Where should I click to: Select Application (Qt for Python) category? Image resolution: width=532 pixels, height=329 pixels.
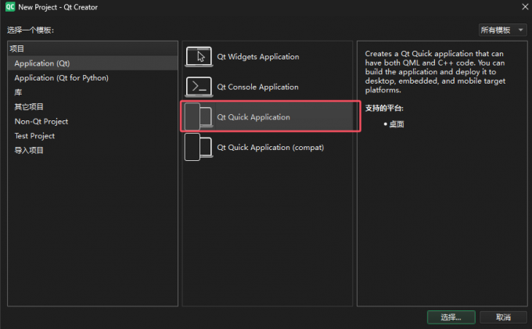(x=61, y=78)
